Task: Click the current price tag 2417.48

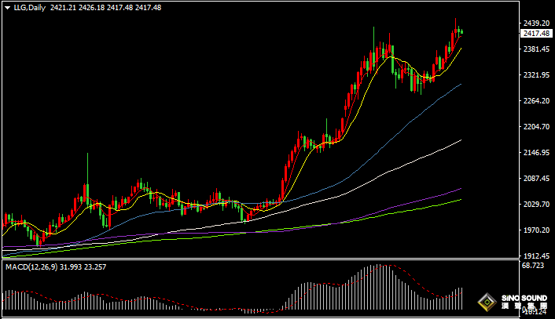Action: click(535, 34)
